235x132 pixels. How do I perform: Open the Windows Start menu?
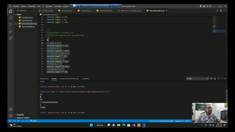(x=91, y=125)
